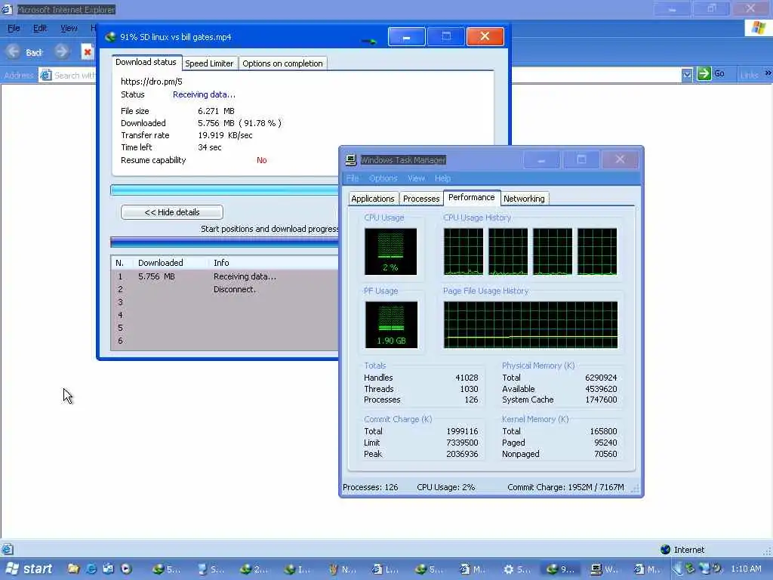Click the Commit Charge status bar entry
773x580 pixels.
(x=565, y=487)
